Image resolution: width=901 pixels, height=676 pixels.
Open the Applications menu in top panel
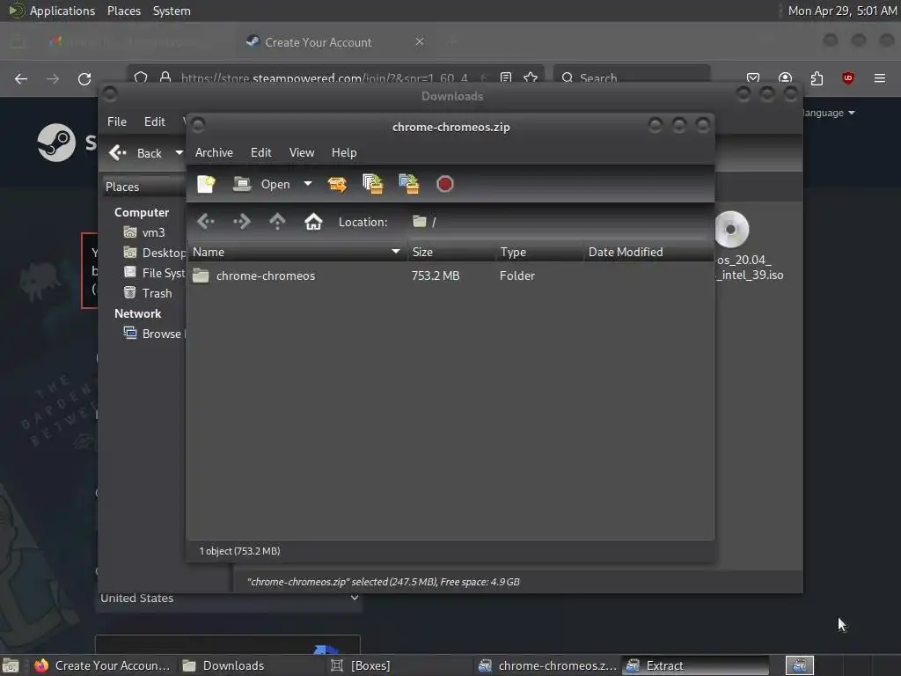pyautogui.click(x=52, y=11)
